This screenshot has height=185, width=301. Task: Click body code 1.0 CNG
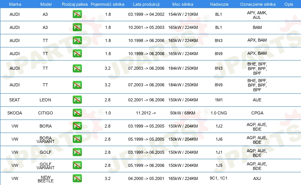pyautogui.click(x=219, y=113)
